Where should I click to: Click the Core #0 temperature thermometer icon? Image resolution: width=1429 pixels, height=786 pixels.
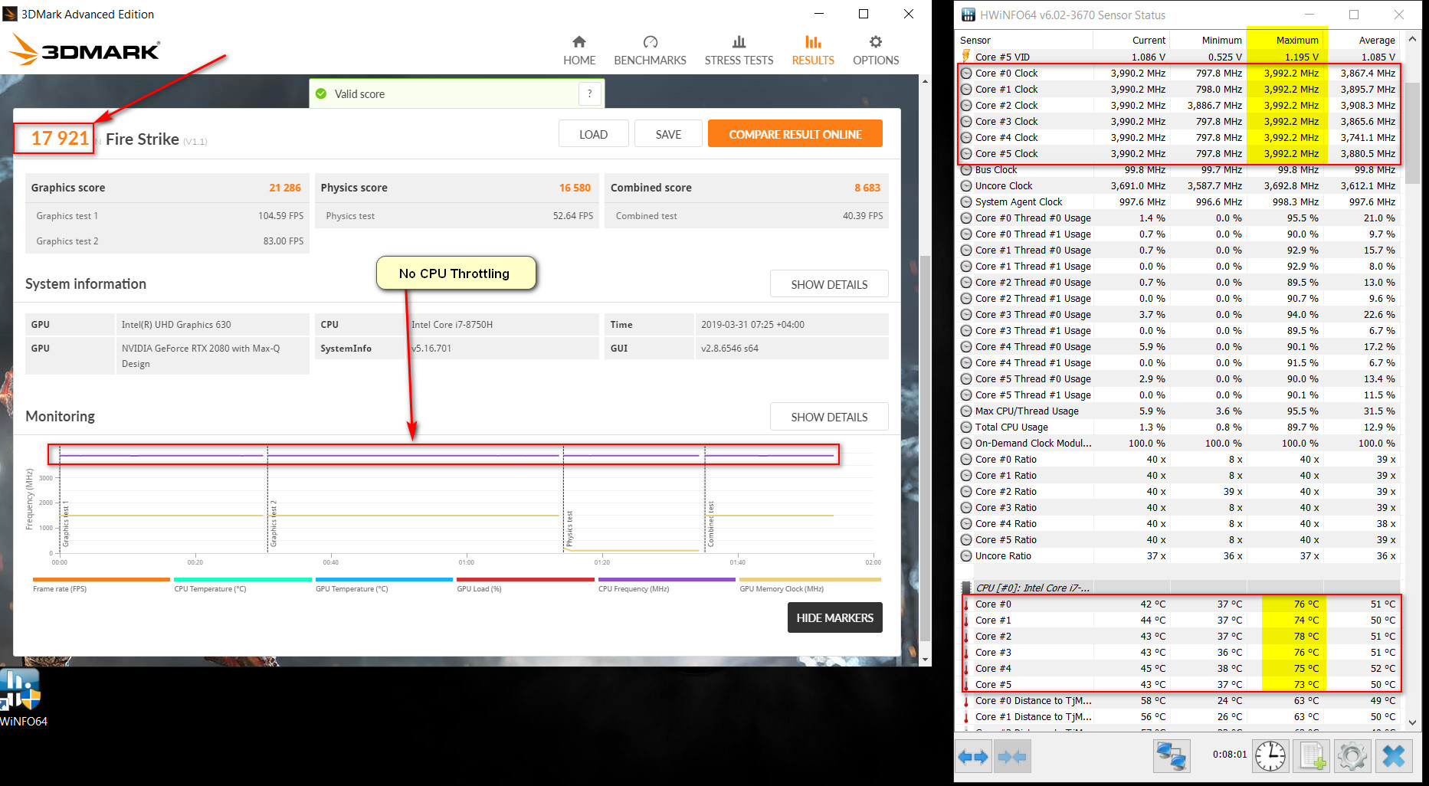click(x=966, y=604)
